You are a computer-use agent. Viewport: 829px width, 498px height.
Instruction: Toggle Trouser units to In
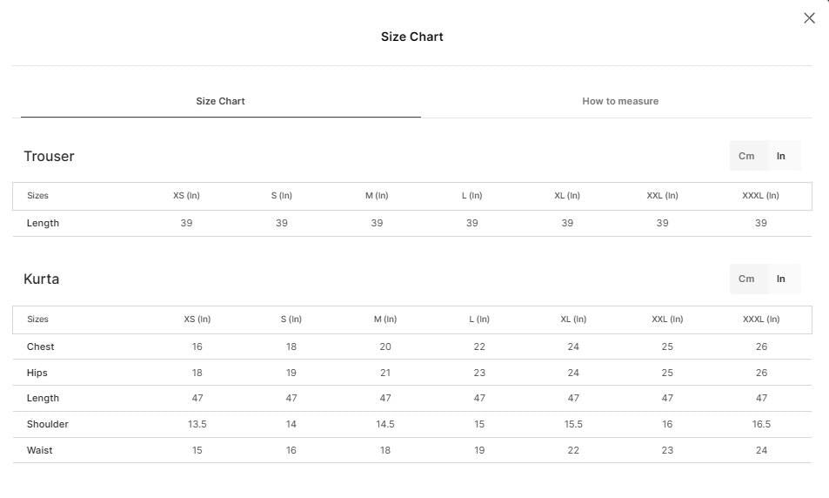(781, 156)
